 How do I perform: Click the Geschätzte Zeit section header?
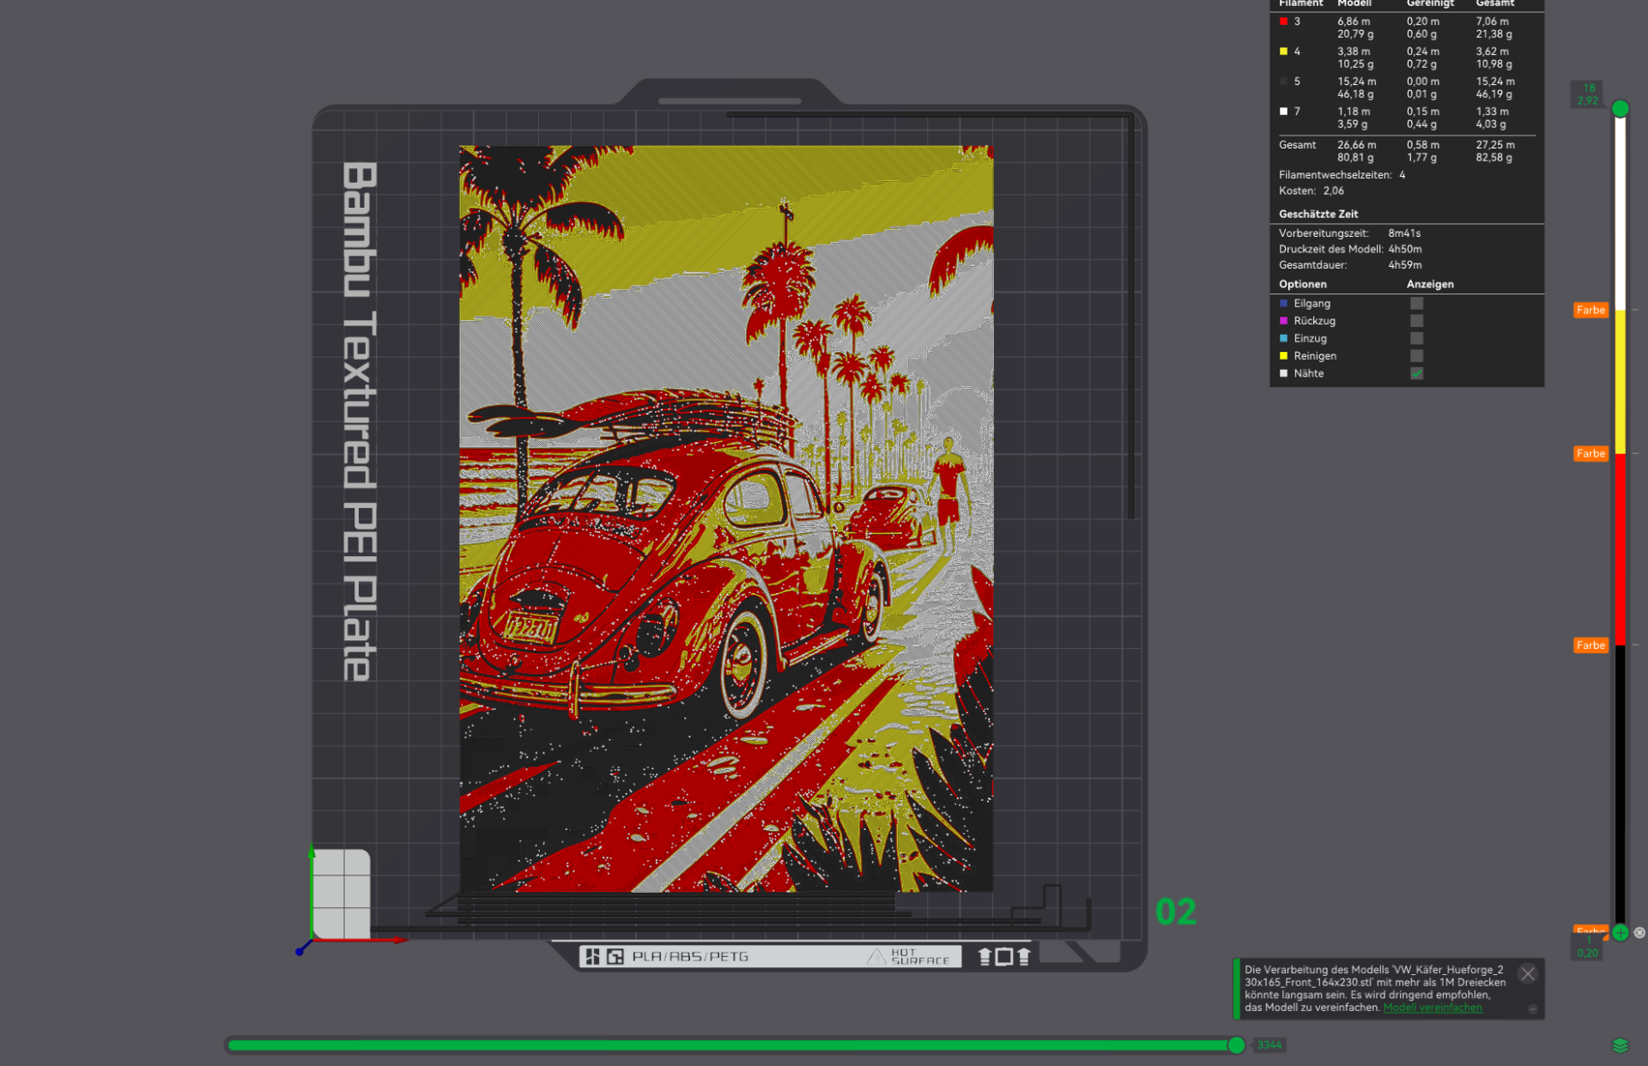point(1318,214)
